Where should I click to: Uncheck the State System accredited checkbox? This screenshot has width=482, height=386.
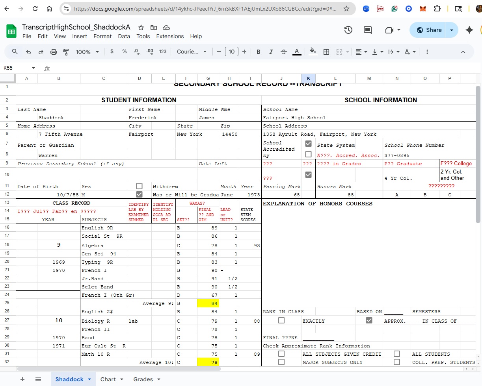308,144
